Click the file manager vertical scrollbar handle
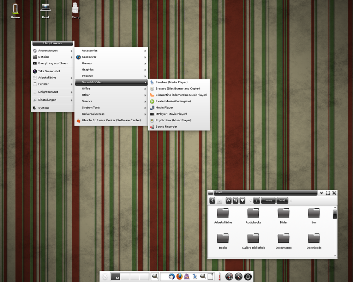Viewport: 353px width, 282px height. [x=335, y=214]
